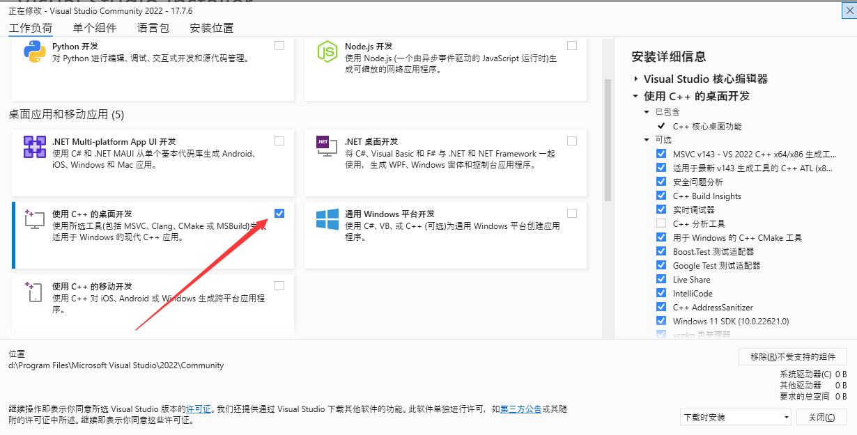Collapse the 使用 C++ 的桌面开发 details section
This screenshot has width=857, height=435.
point(636,97)
